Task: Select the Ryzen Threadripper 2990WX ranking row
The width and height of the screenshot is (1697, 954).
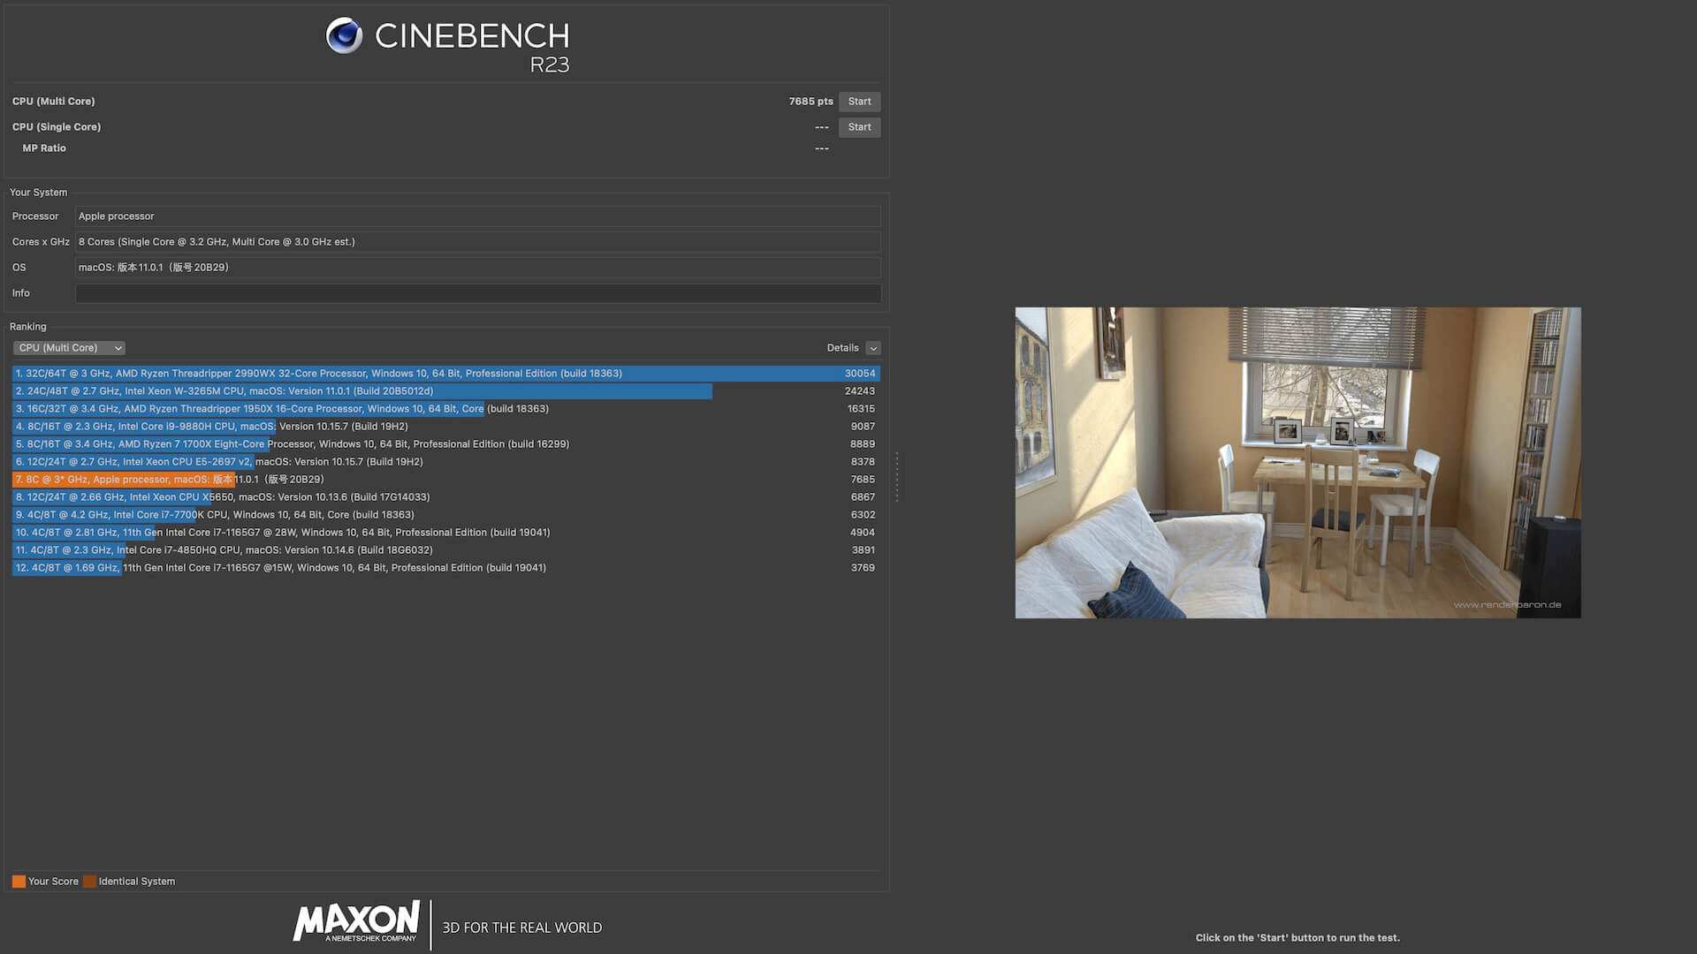Action: [446, 374]
